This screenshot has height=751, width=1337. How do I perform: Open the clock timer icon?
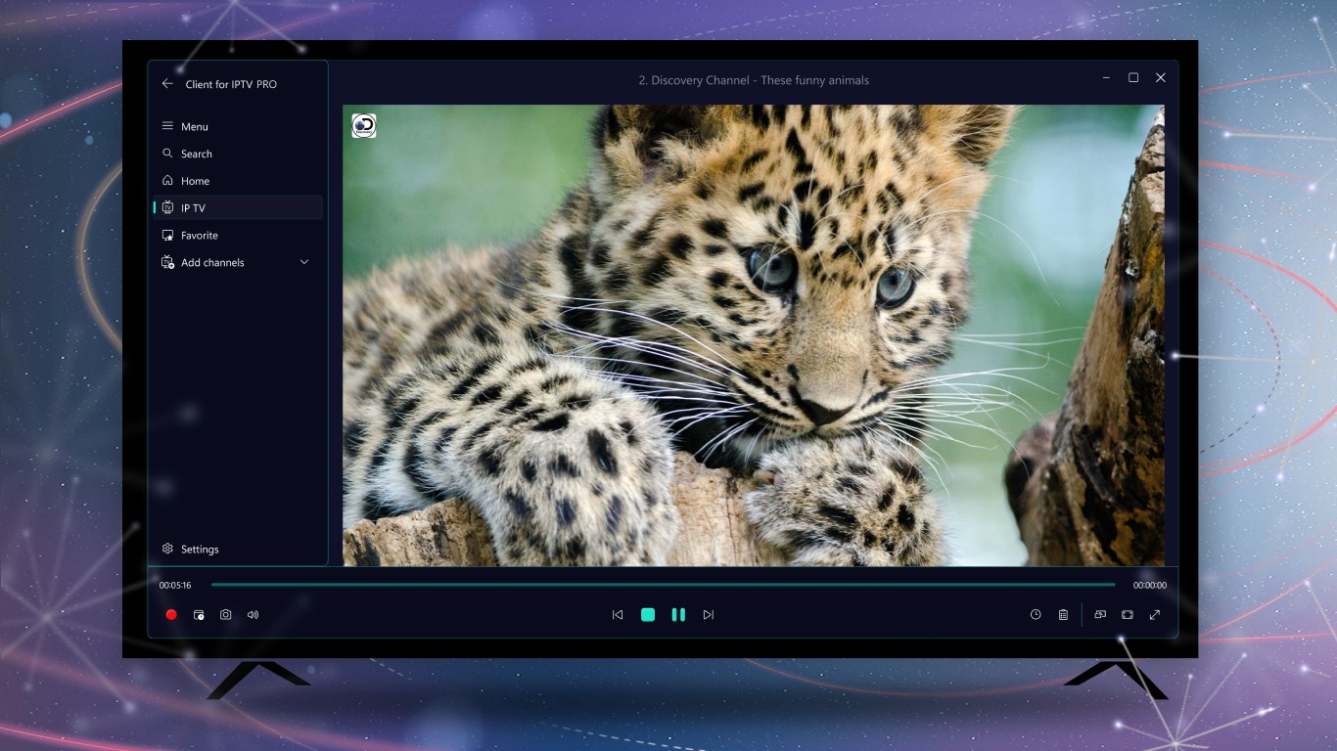tap(1036, 615)
